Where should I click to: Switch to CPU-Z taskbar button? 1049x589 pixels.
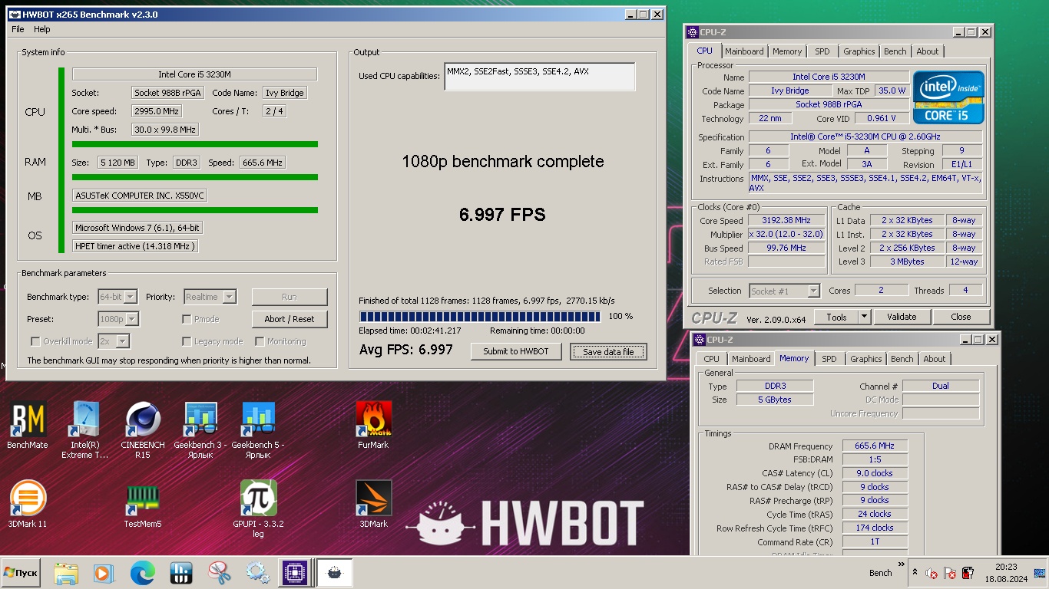click(x=296, y=572)
